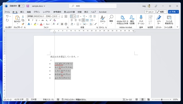Viewport: 183px width, 104px height.
Task: Click Create and Share Adobe PDF
Action: 122,20
